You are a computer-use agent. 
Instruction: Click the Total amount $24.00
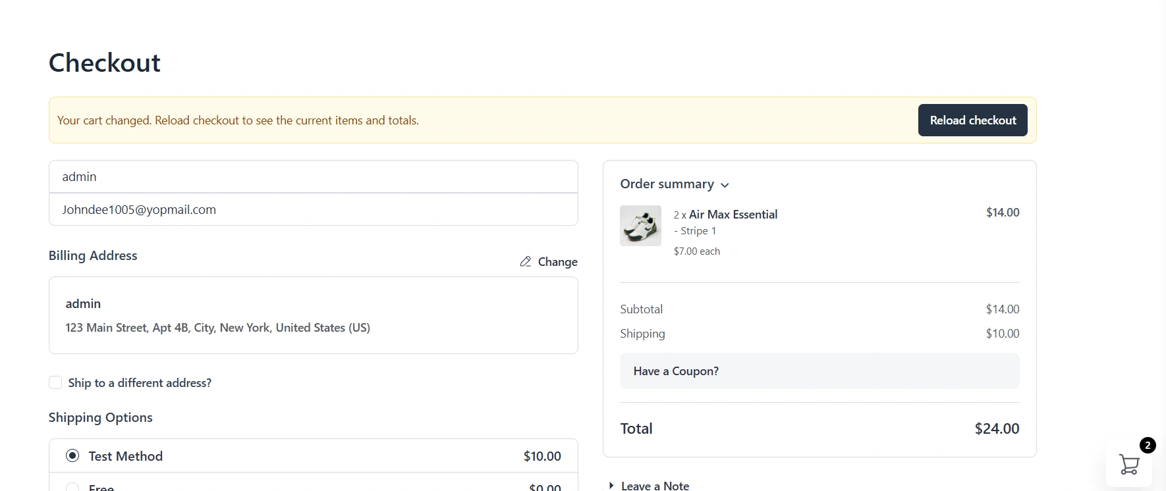tap(997, 428)
